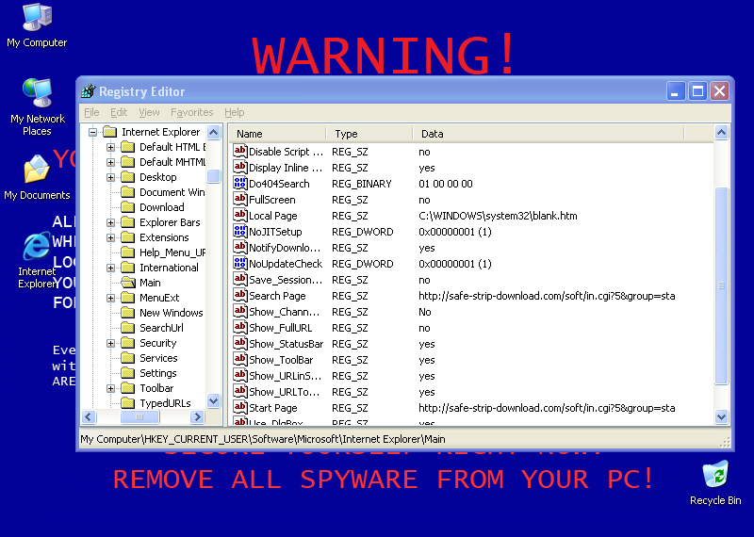Select the Help_Menu_URLs tree key

(172, 252)
